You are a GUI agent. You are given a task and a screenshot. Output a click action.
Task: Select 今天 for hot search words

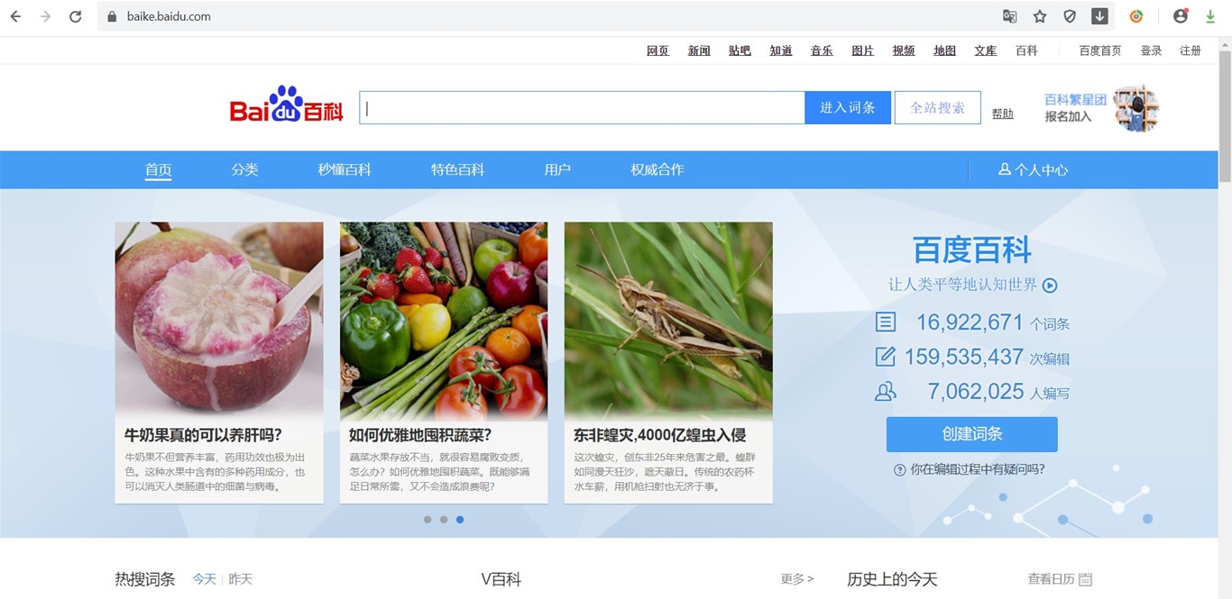(x=206, y=579)
